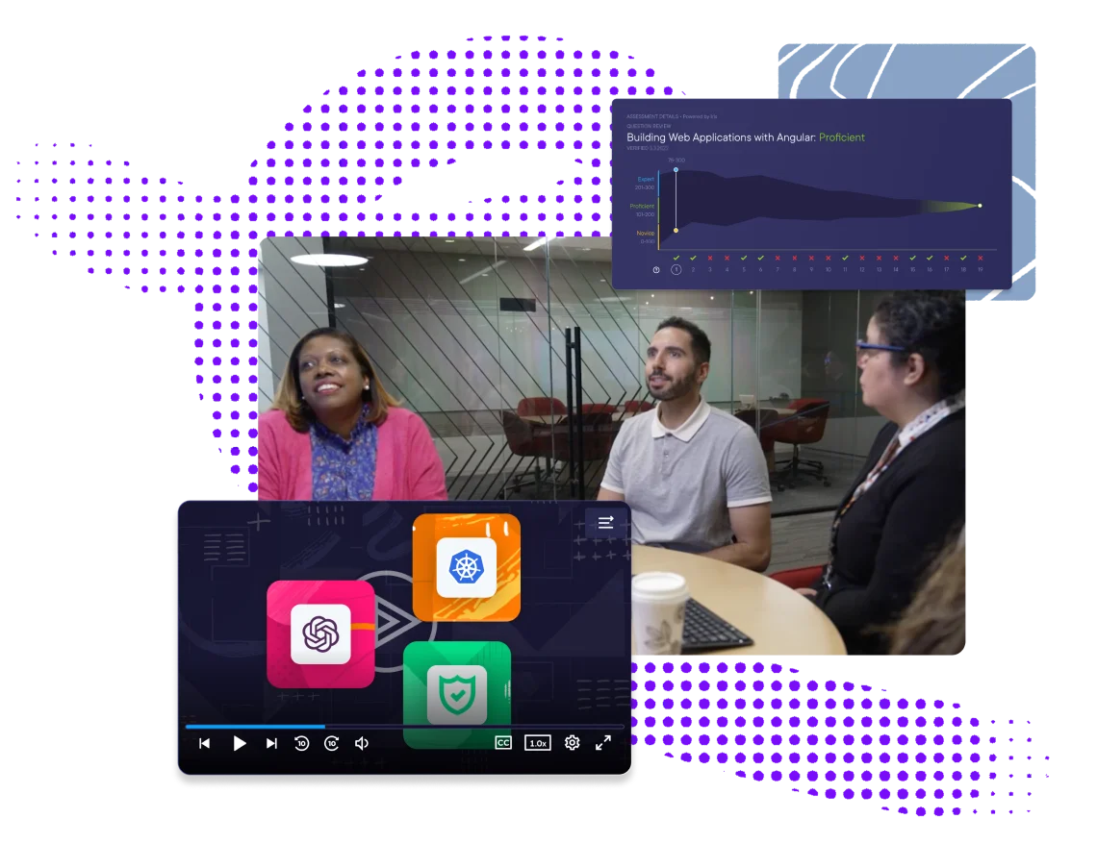
Task: Click the green Proficient rating text
Action: click(841, 137)
